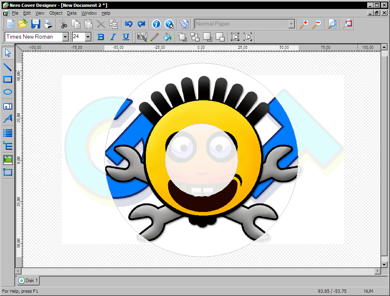Image resolution: width=390 pixels, height=296 pixels.
Task: Save the document with the floppy disk icon
Action: (36, 24)
